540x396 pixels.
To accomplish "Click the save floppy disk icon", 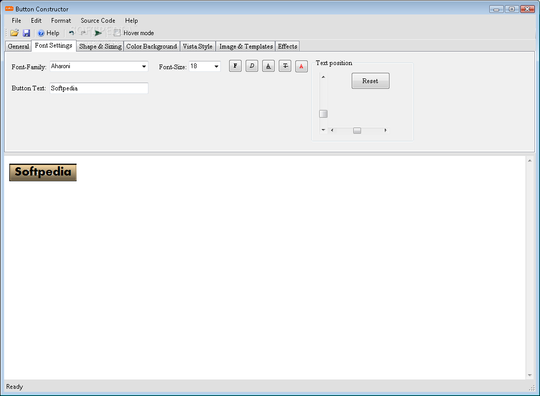I will [26, 33].
